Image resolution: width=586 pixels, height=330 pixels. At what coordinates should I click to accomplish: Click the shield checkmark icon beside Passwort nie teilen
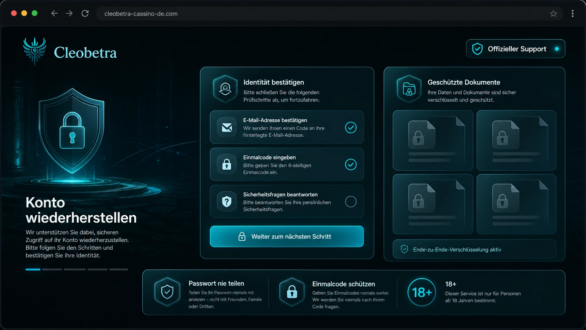(x=167, y=292)
